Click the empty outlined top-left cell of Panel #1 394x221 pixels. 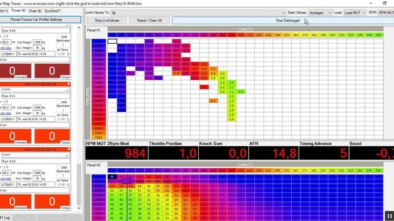pos(112,41)
